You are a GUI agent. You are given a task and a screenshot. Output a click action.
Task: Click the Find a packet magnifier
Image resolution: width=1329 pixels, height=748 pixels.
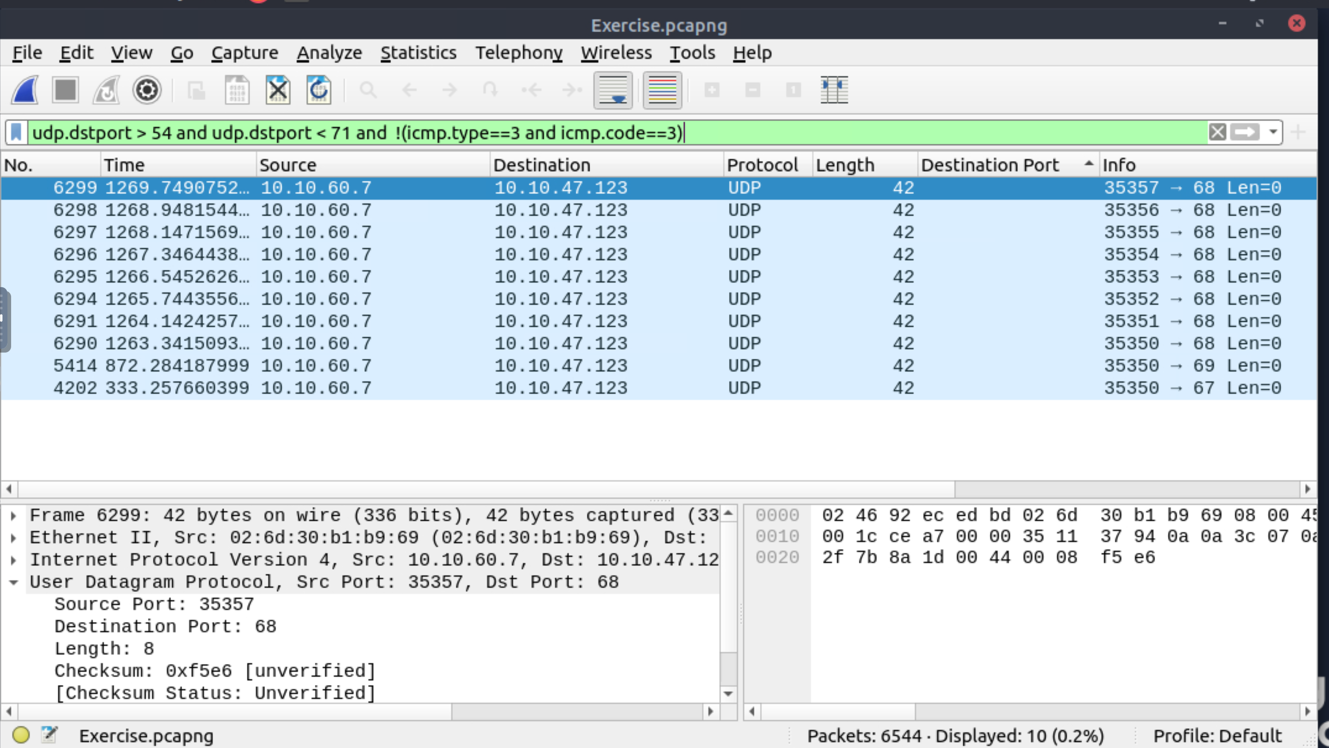(x=368, y=90)
